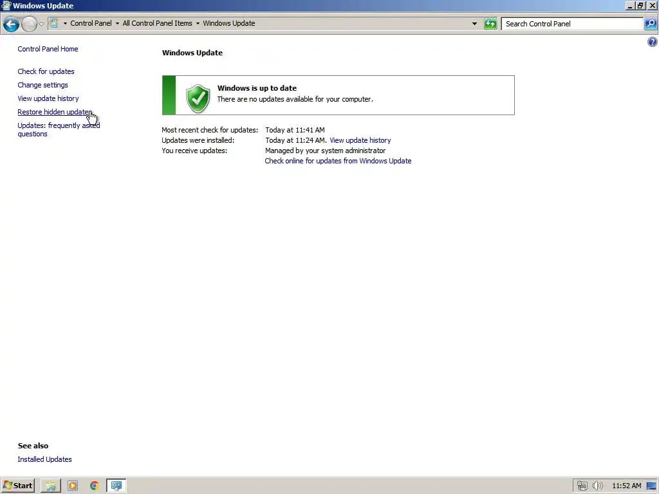Screen dimensions: 659x494
Task: Open Restore hidden updates link
Action: click(55, 112)
